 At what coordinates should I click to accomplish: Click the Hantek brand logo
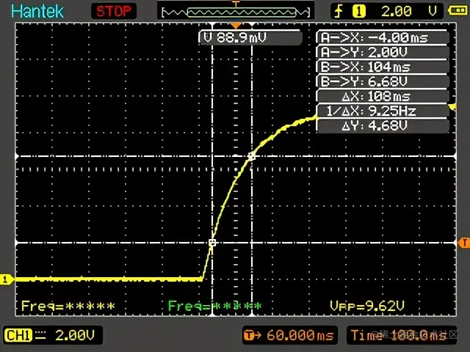(37, 12)
